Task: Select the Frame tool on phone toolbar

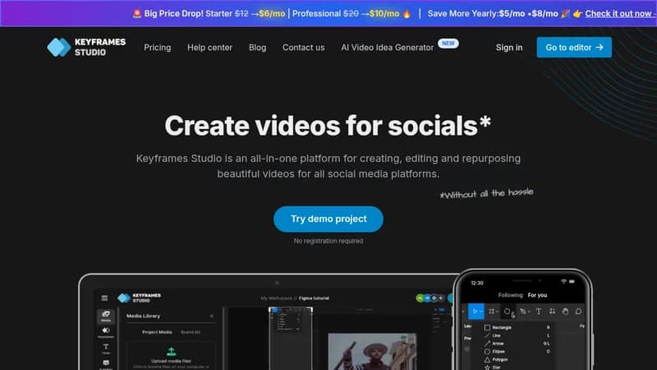Action: tap(492, 312)
